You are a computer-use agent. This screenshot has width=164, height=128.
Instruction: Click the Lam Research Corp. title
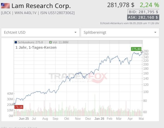(x=41, y=6)
